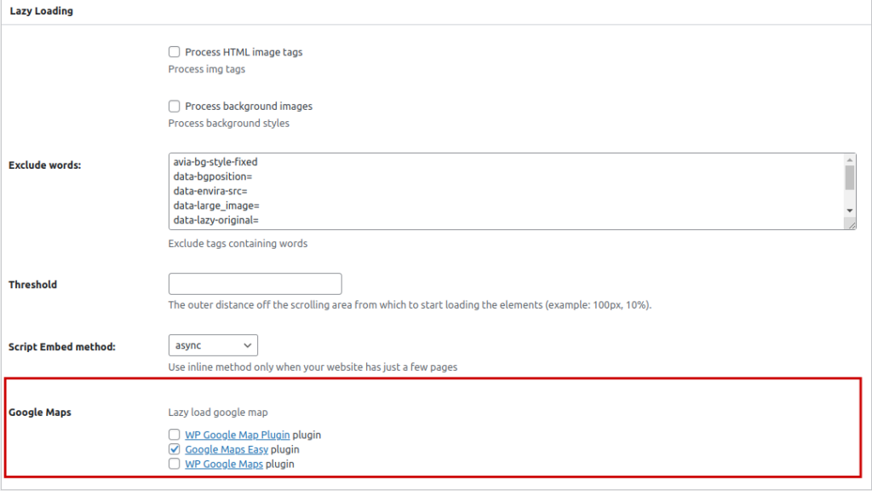872x491 pixels.
Task: Enable Process HTML image tags checkbox
Action: (x=174, y=52)
